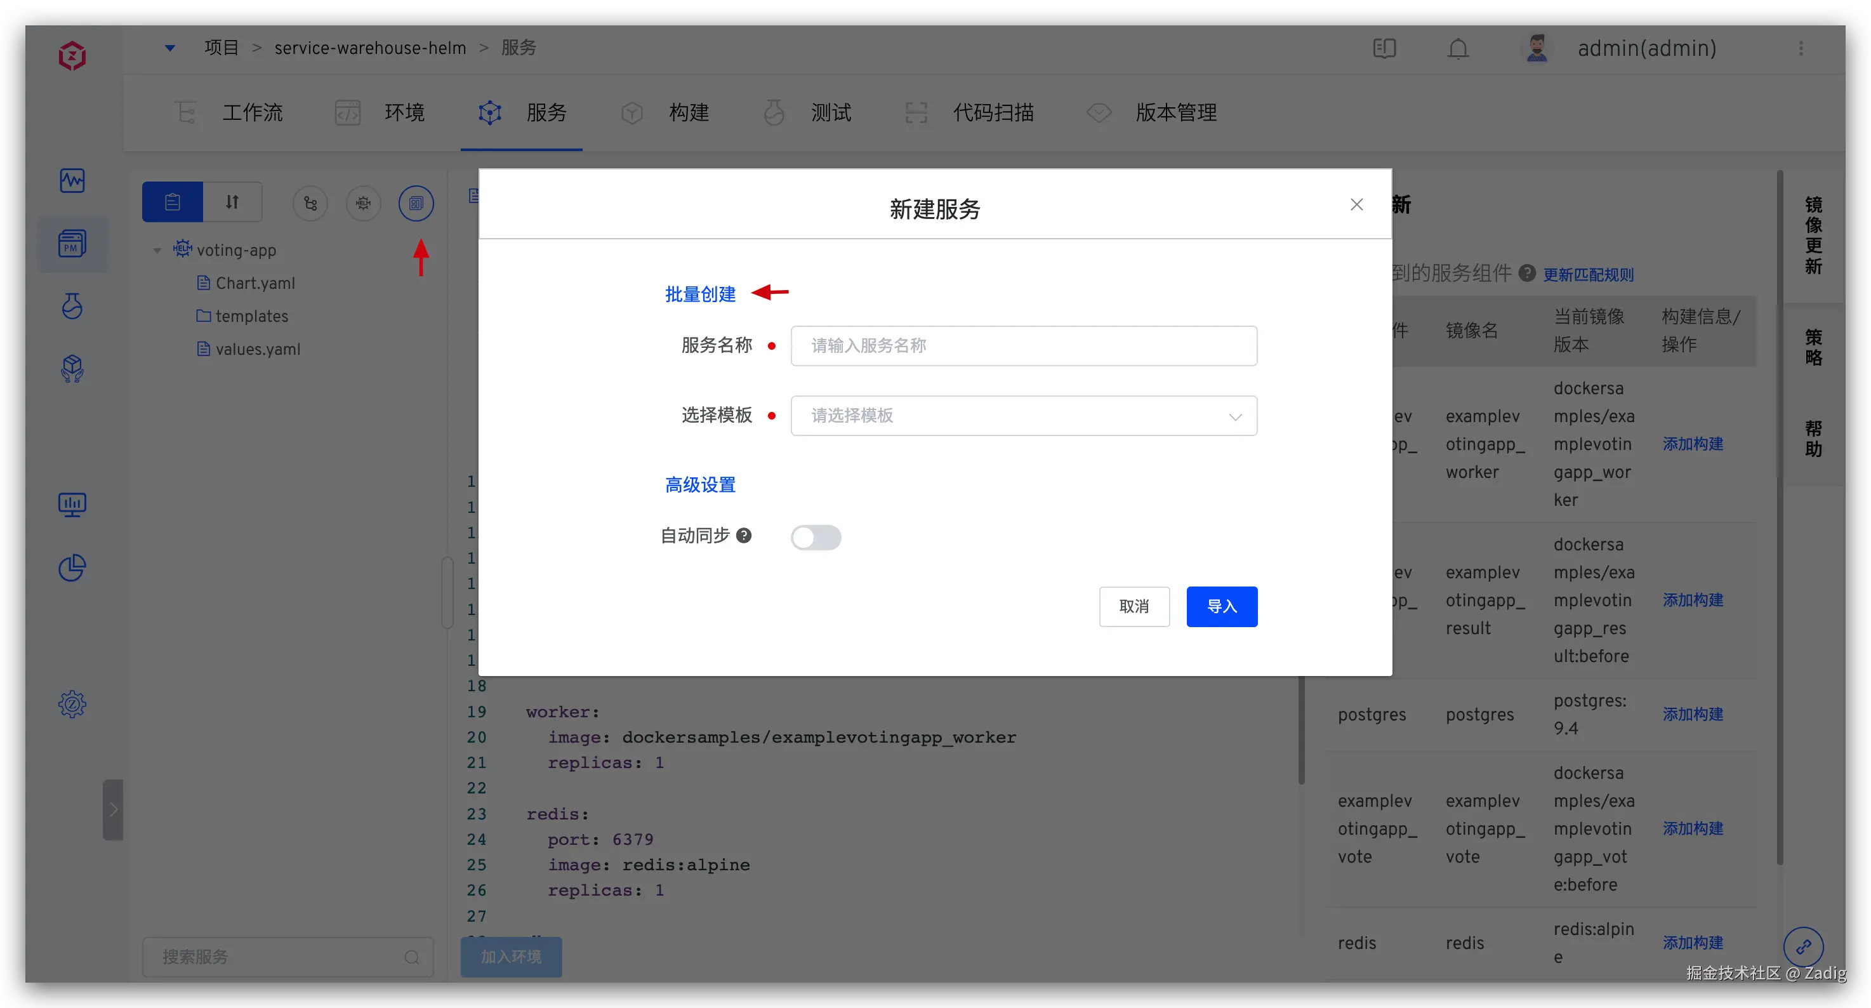Open the notifications bell

click(x=1458, y=49)
